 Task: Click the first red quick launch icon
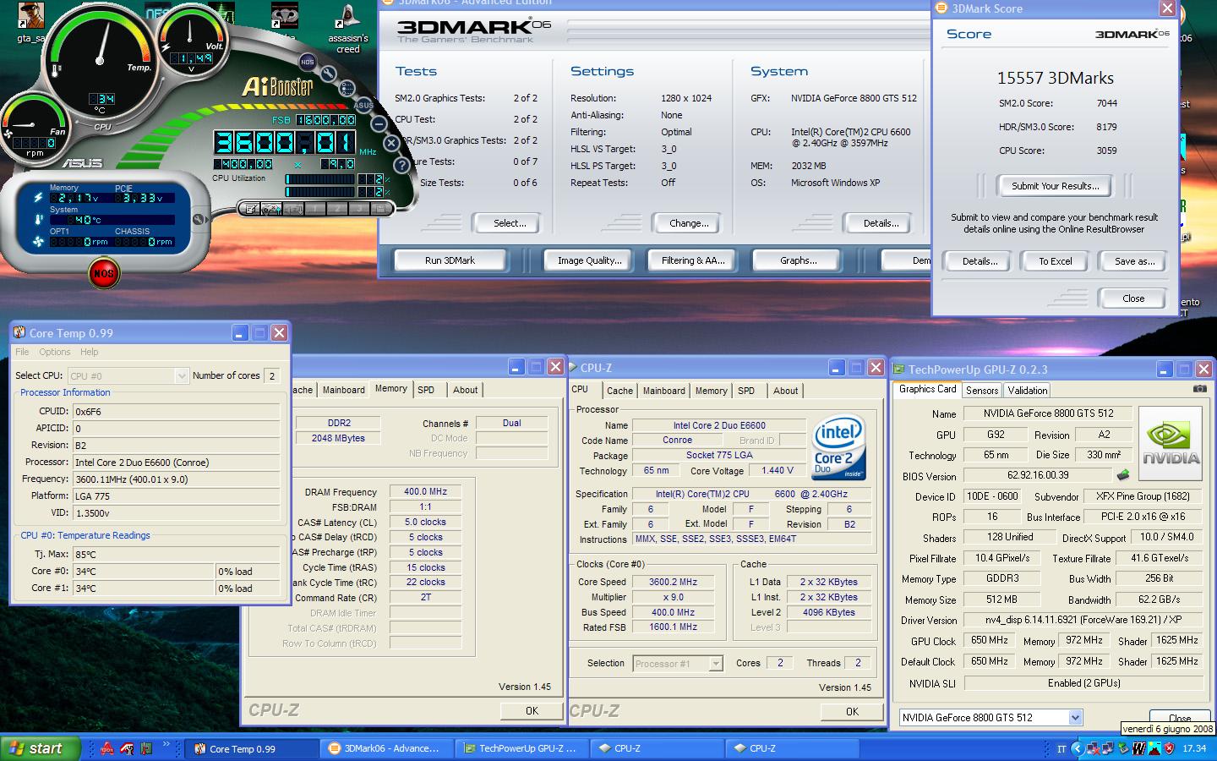click(107, 748)
